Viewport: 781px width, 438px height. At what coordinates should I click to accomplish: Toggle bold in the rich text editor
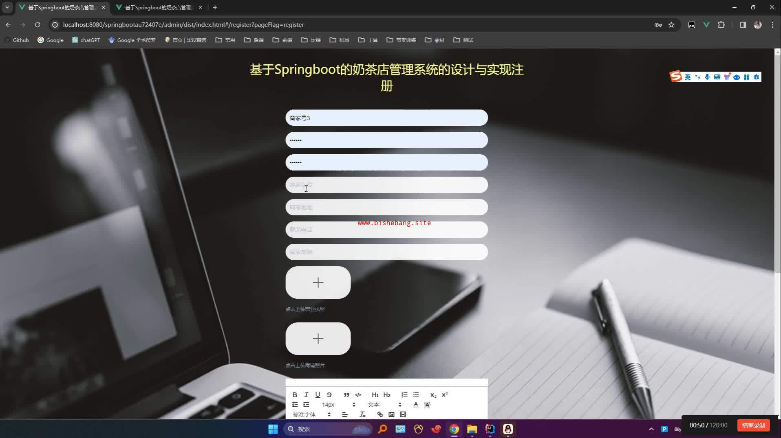pyautogui.click(x=295, y=395)
